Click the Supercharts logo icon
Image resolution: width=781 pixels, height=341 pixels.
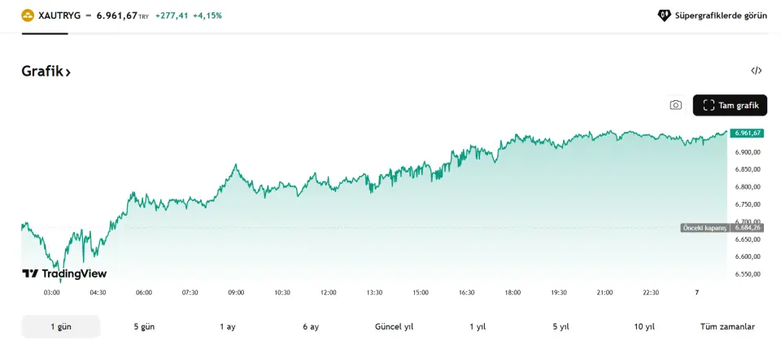664,15
